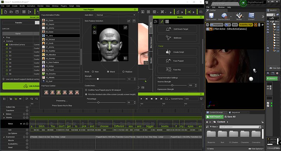Select the 09_Attractive face animation profile
Image resolution: width=281 pixels, height=151 pixels.
pyautogui.click(x=51, y=55)
